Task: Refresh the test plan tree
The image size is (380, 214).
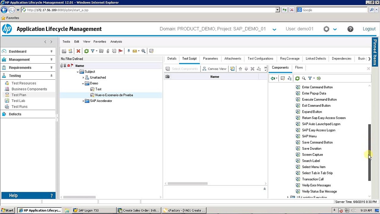Action: [x=86, y=51]
